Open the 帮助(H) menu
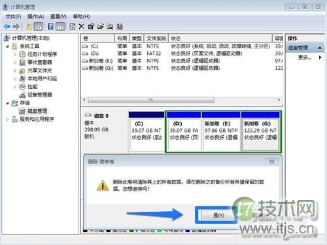 click(x=81, y=16)
